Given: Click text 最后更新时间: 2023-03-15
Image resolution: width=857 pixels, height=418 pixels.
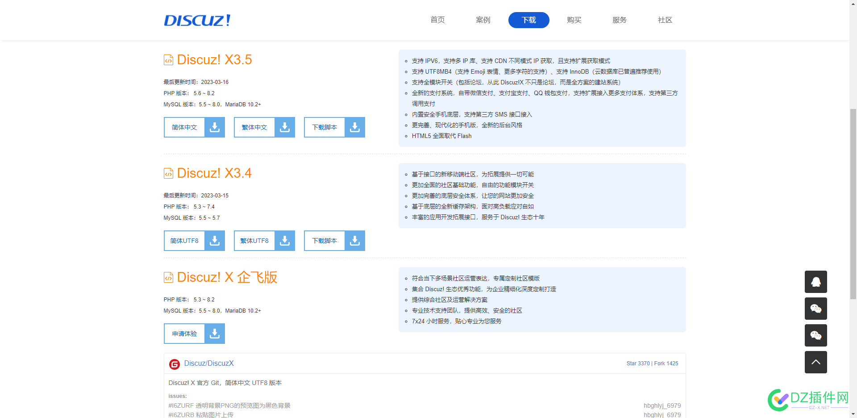Looking at the screenshot, I should pos(196,196).
